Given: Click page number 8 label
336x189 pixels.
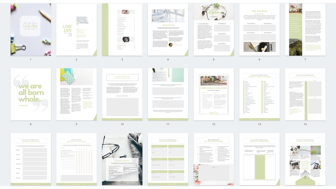Looking at the screenshot, I should [x=31, y=124].
